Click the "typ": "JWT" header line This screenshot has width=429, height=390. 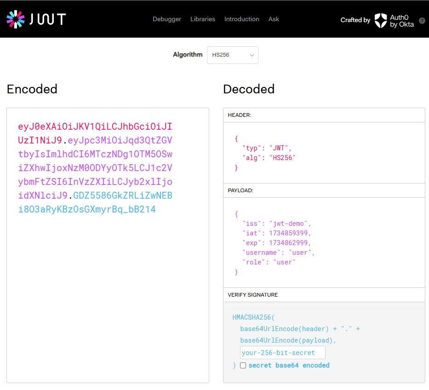click(x=267, y=149)
